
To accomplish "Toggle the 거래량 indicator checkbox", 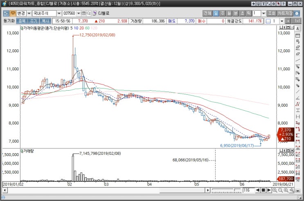I will 22,151.
